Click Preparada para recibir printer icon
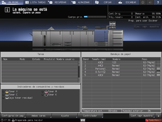The width and height of the screenshot is (162, 122). point(13,120)
